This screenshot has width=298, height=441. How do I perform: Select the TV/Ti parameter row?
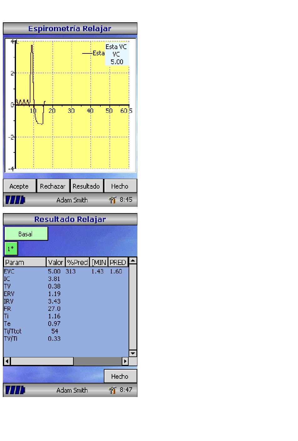[66, 339]
